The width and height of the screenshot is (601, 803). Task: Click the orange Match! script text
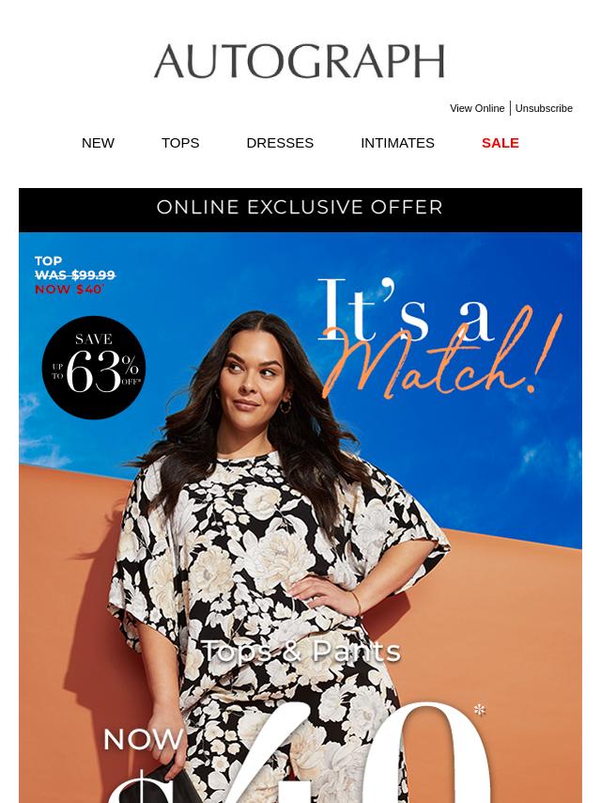click(442, 354)
